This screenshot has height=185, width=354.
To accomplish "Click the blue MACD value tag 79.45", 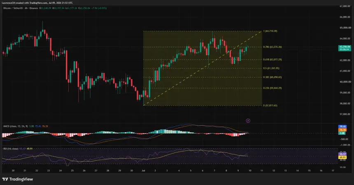I will point(342,126).
